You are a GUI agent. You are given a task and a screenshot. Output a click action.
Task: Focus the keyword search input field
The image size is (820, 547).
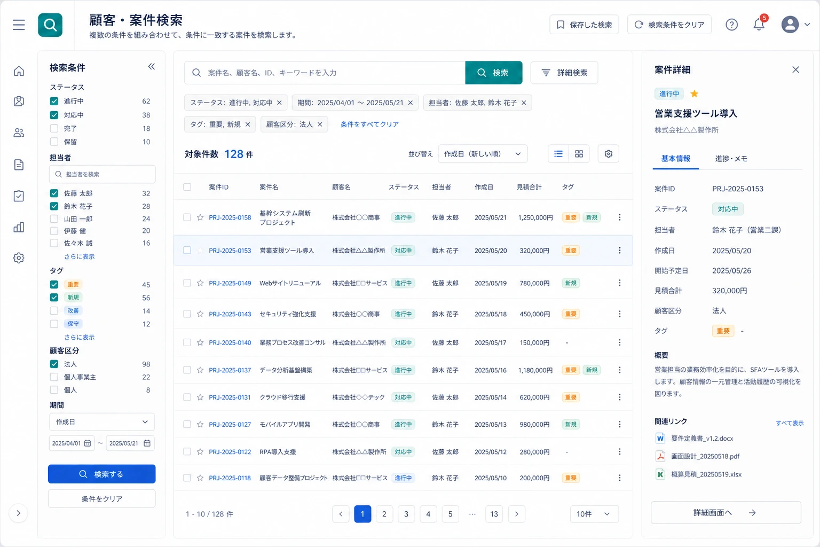[325, 73]
